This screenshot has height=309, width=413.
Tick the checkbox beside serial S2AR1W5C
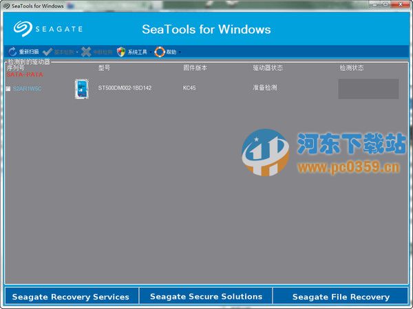pos(8,89)
